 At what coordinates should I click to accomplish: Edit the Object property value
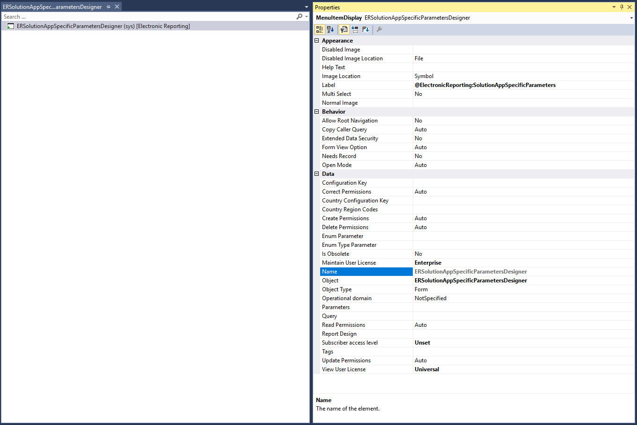[x=523, y=281]
